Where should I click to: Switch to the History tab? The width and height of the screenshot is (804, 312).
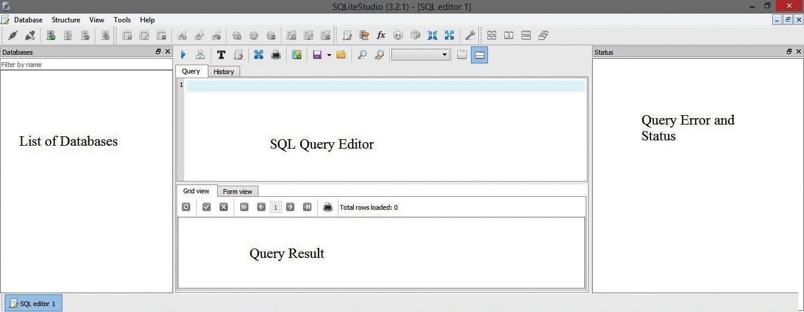(224, 72)
